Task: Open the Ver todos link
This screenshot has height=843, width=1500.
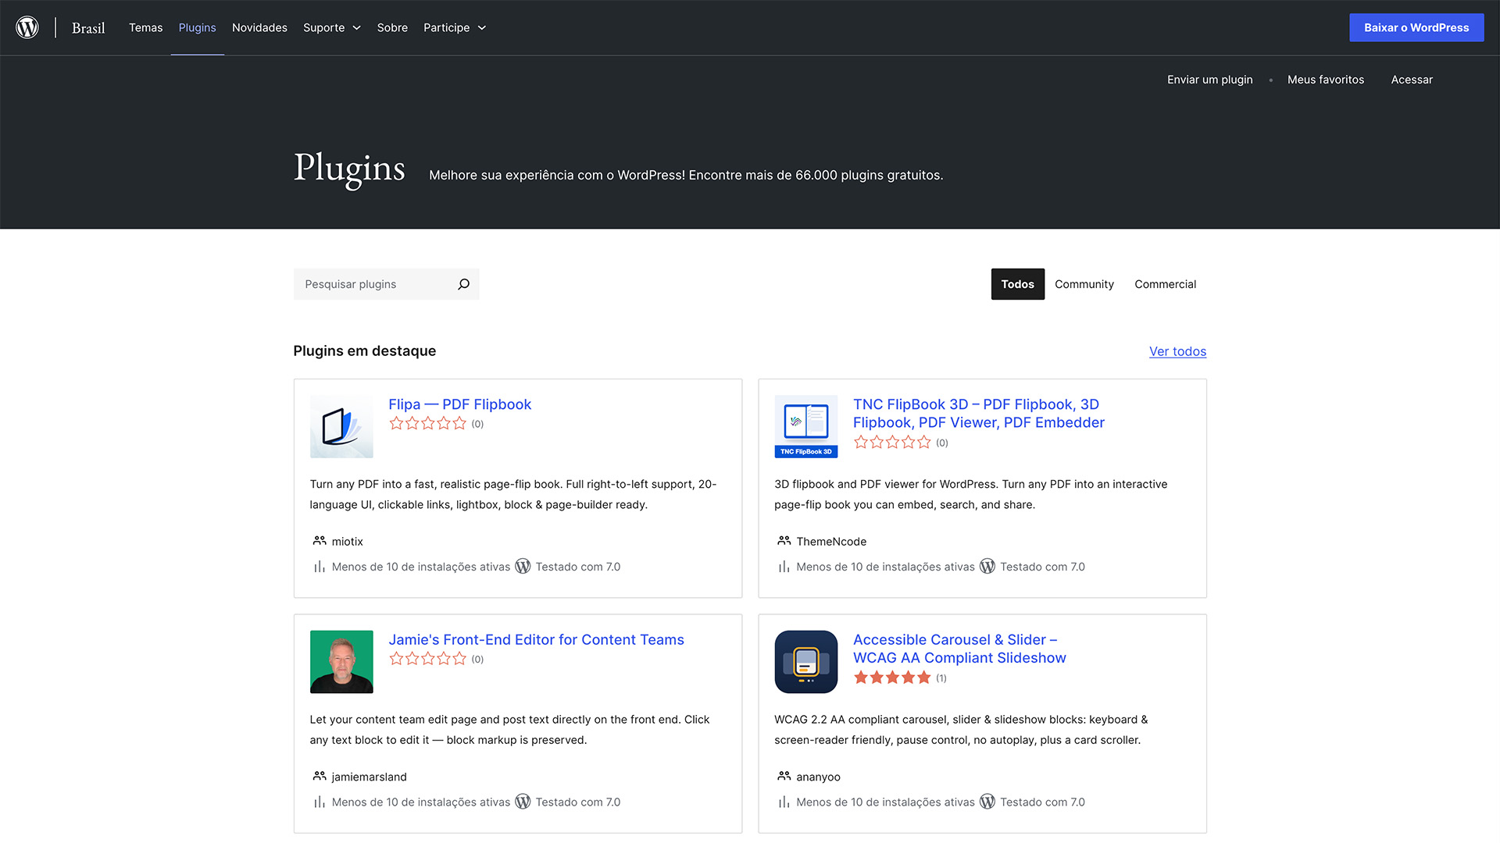Action: 1177,351
